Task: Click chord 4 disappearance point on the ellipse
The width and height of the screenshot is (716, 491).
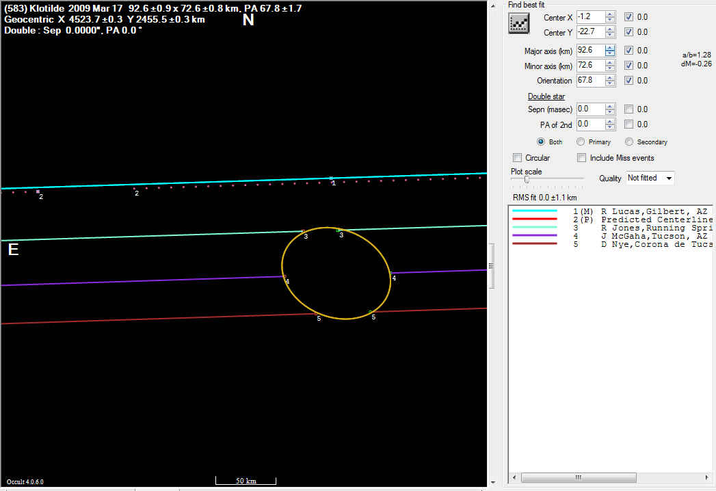Action: pyautogui.click(x=284, y=276)
